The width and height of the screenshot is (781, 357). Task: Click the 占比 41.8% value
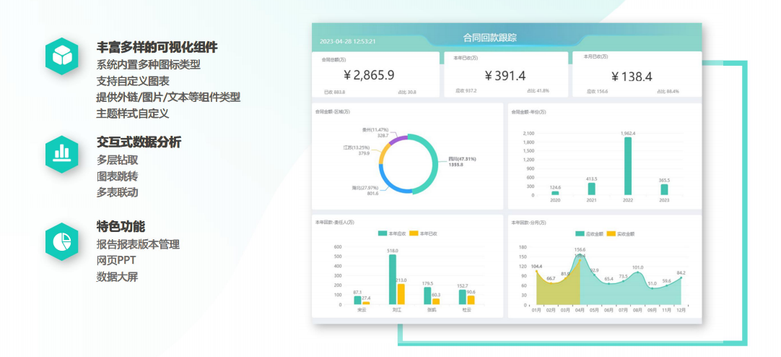(x=538, y=91)
